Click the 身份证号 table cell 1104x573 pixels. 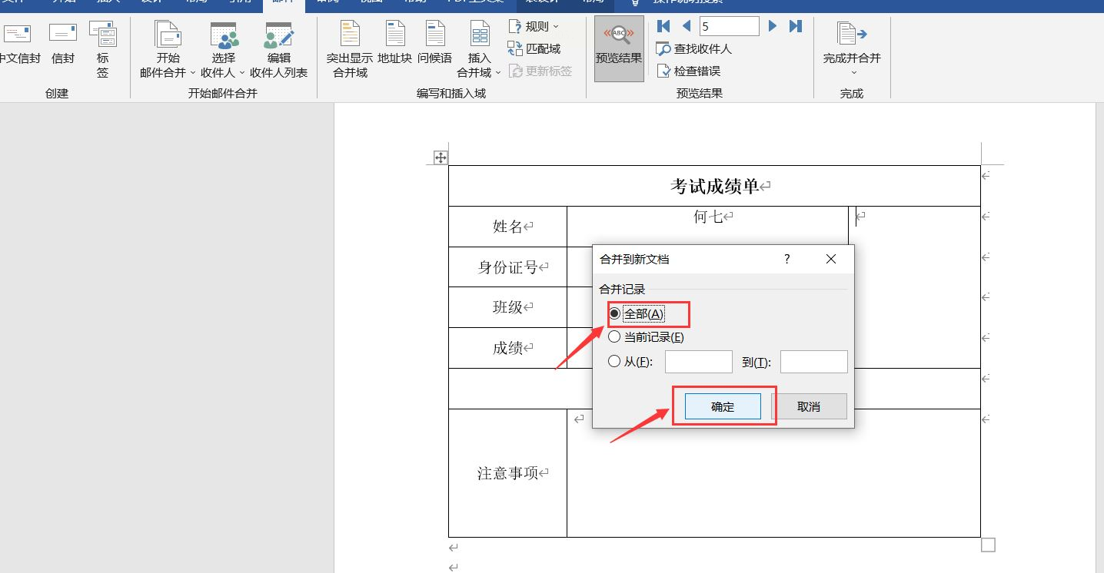(507, 267)
